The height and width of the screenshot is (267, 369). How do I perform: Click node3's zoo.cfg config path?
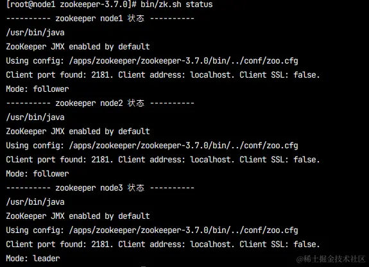coord(184,230)
